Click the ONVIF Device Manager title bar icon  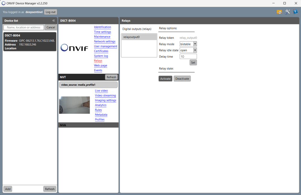coord(4,3)
